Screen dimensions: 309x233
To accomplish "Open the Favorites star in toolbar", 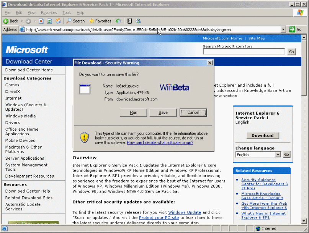I will click(x=100, y=21).
